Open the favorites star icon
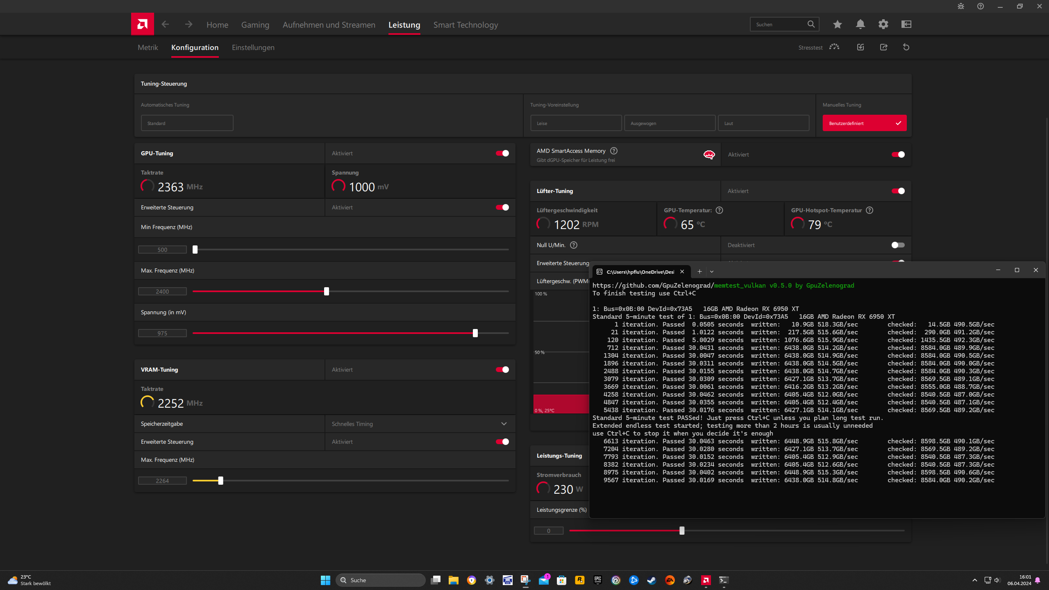 [837, 25]
